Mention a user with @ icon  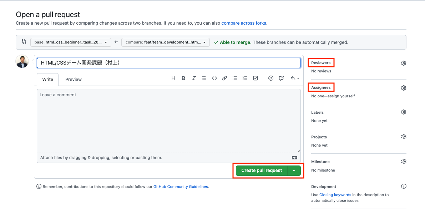coord(270,78)
